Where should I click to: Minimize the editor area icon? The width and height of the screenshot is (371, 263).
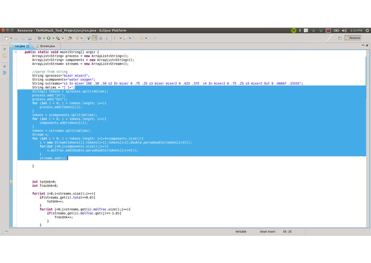coord(363,45)
